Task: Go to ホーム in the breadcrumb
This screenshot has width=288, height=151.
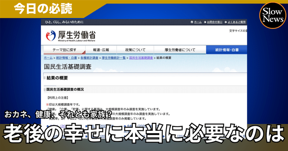Action: tap(48, 58)
